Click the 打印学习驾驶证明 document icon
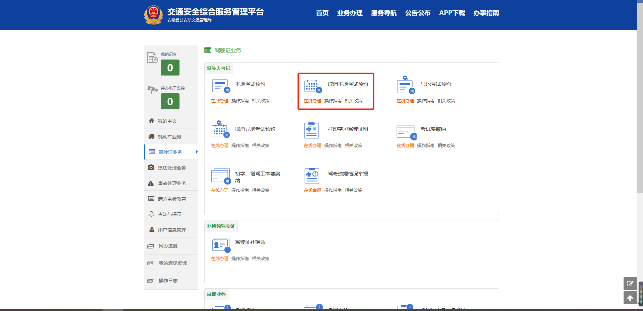Image resolution: width=643 pixels, height=311 pixels. tap(311, 130)
